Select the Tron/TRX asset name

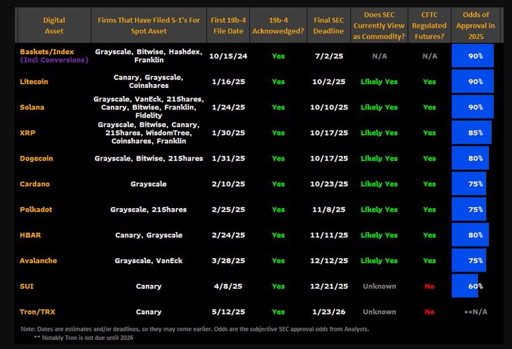pyautogui.click(x=37, y=312)
